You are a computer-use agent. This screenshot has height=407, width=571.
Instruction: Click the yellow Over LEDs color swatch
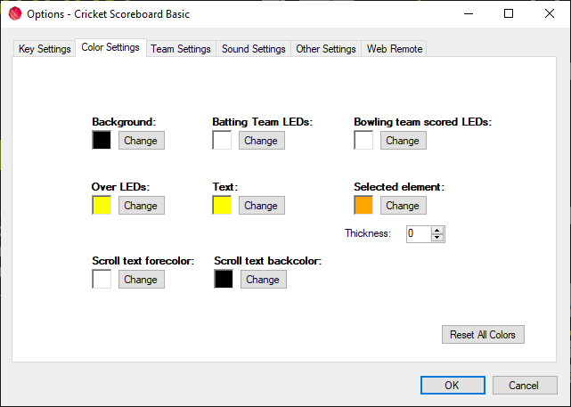102,206
